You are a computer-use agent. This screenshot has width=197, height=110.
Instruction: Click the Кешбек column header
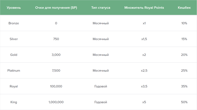click(184, 8)
